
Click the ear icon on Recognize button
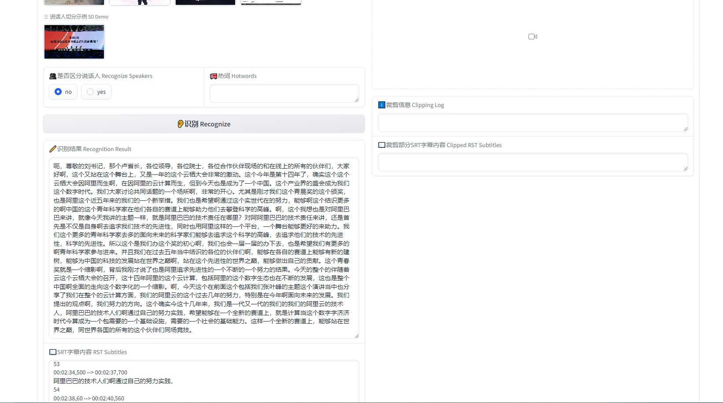pos(180,124)
